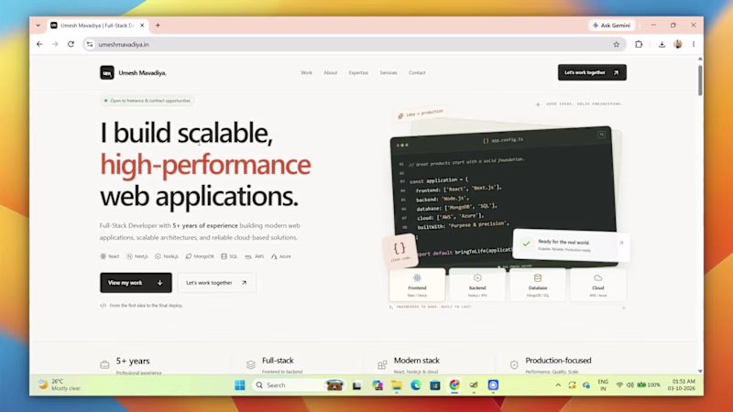733x412 pixels.
Task: Click the Production-focused heading text
Action: pos(558,360)
